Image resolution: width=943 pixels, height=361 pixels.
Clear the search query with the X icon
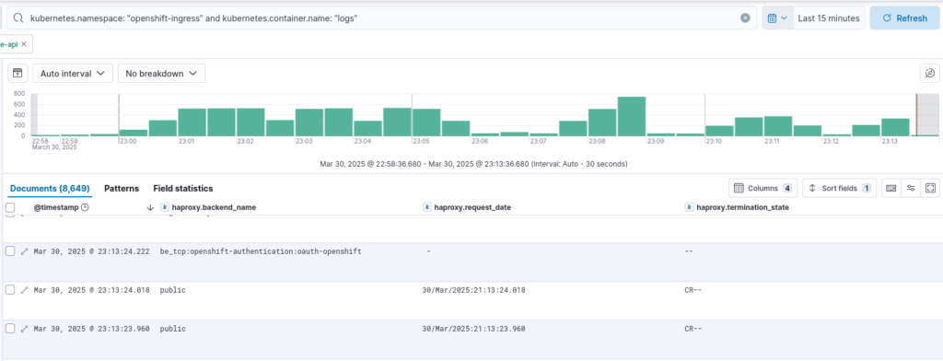[x=745, y=18]
